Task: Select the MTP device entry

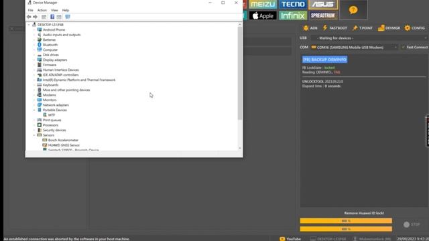Action: coord(51,115)
